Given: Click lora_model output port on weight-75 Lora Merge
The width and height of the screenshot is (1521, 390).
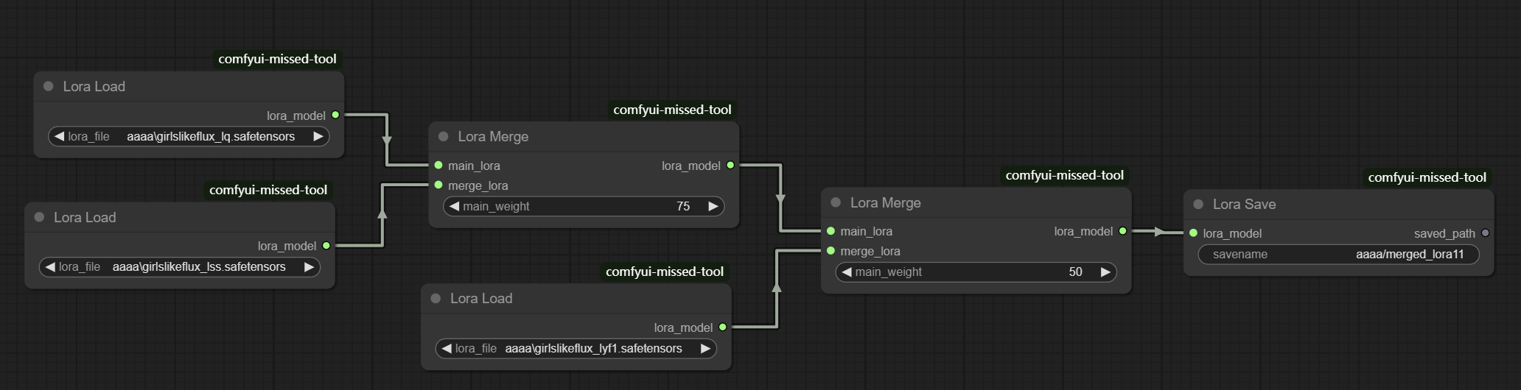Looking at the screenshot, I should [730, 165].
